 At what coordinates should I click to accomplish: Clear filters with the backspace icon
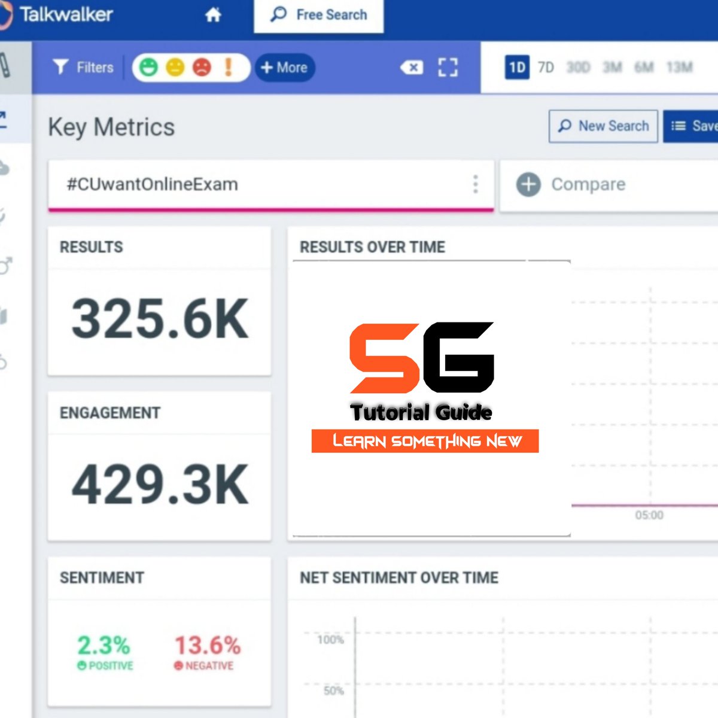click(412, 68)
